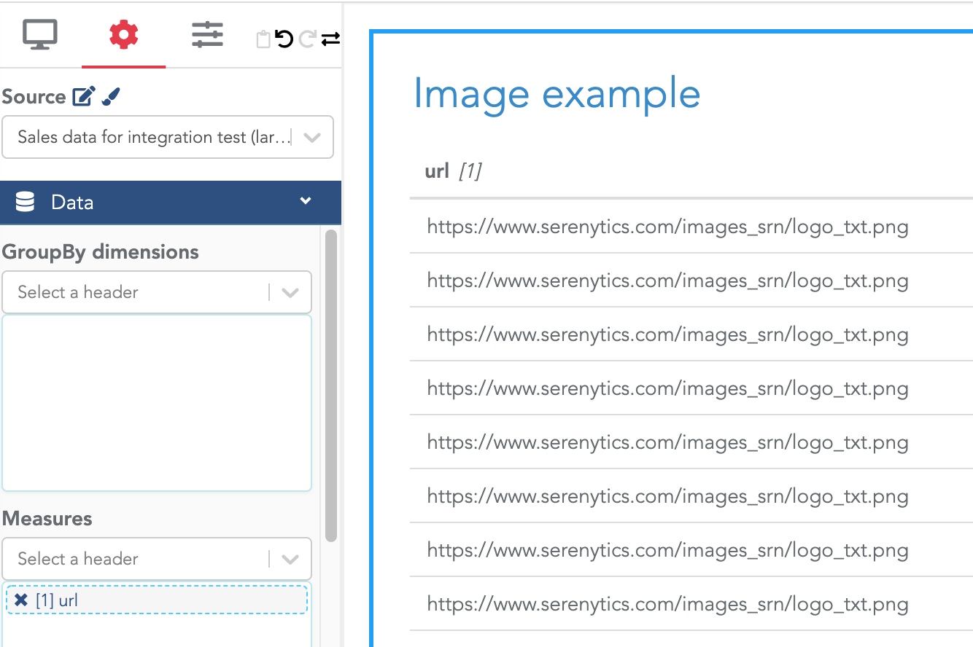This screenshot has height=647, width=973.
Task: Click the redo arrow icon
Action: click(307, 39)
